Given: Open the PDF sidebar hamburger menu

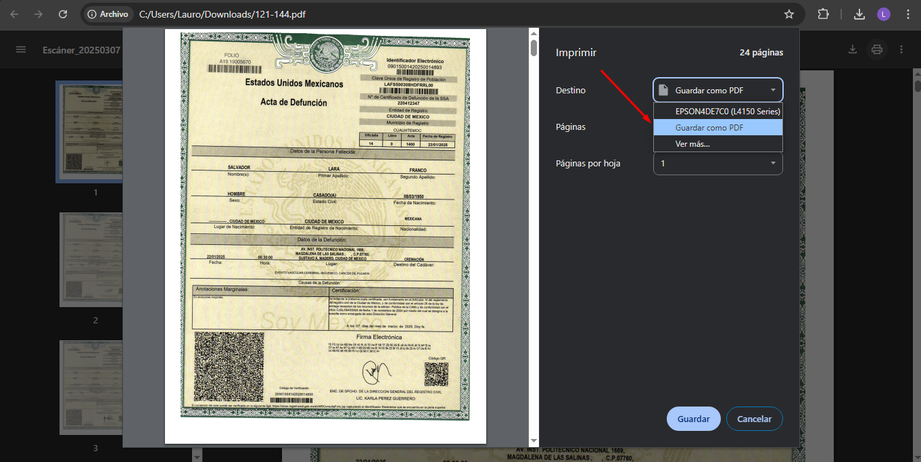Looking at the screenshot, I should 21,49.
